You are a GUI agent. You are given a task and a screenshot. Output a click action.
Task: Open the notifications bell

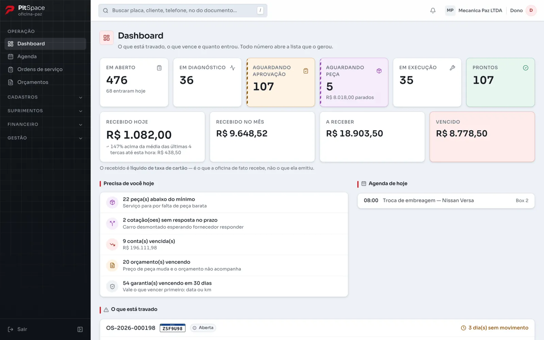[x=433, y=11]
